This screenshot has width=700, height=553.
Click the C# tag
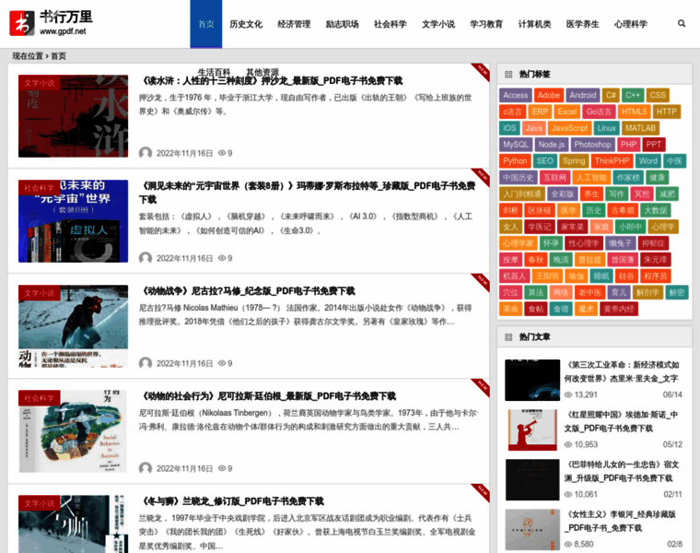611,95
